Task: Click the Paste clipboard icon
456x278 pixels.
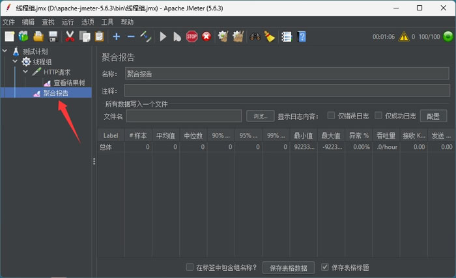Action: tap(99, 36)
